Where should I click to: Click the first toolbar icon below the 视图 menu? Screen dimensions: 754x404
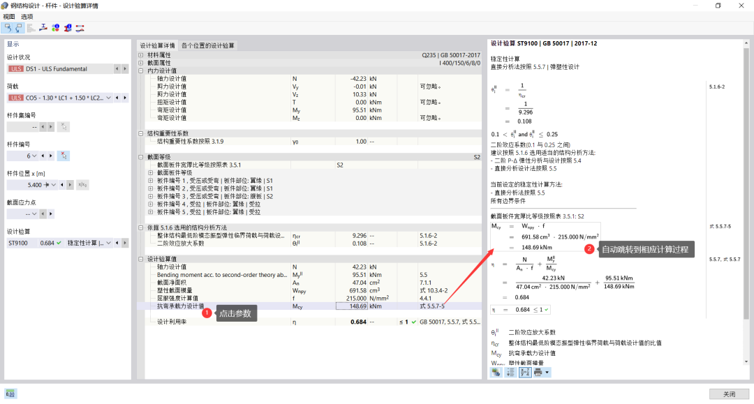tap(8, 28)
